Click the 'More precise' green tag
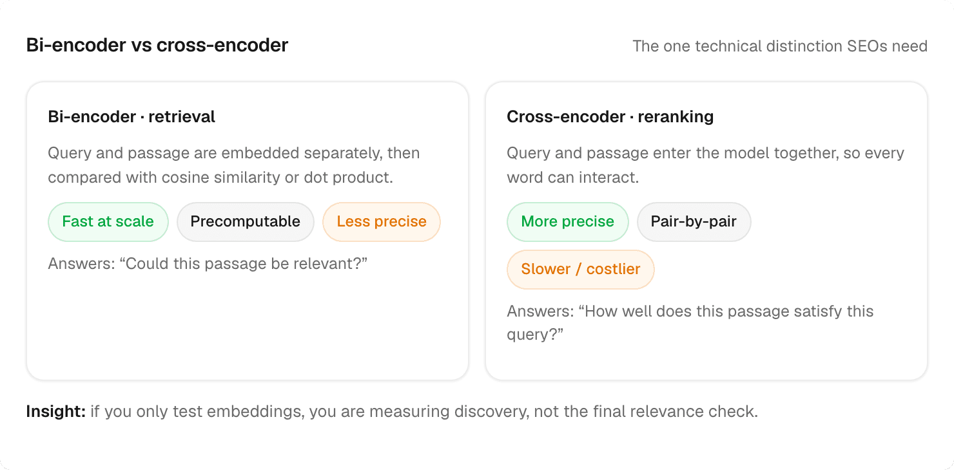Screen dimensions: 954x471 point(568,222)
